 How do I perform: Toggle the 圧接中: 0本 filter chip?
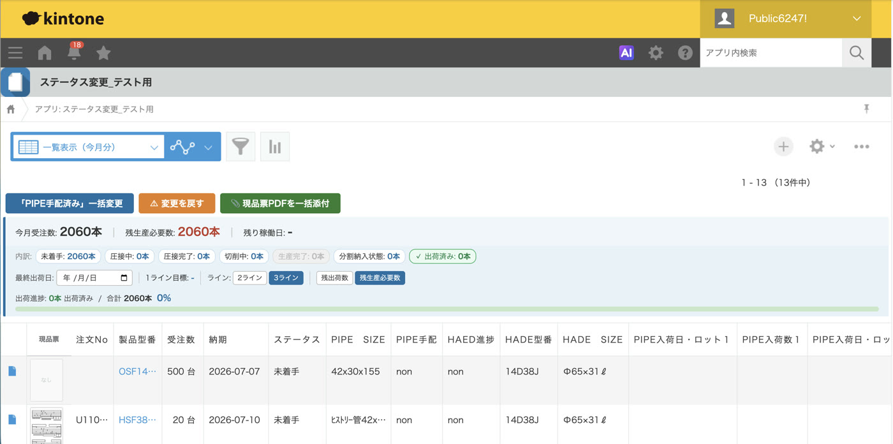pyautogui.click(x=129, y=256)
